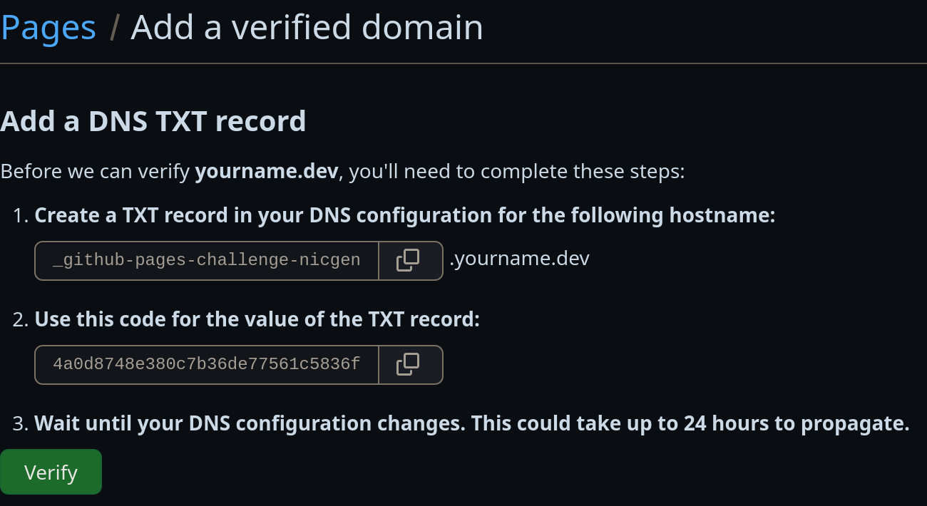Viewport: 927px width, 506px height.
Task: Click the Pages section in the breadcrumb trail
Action: pos(48,27)
